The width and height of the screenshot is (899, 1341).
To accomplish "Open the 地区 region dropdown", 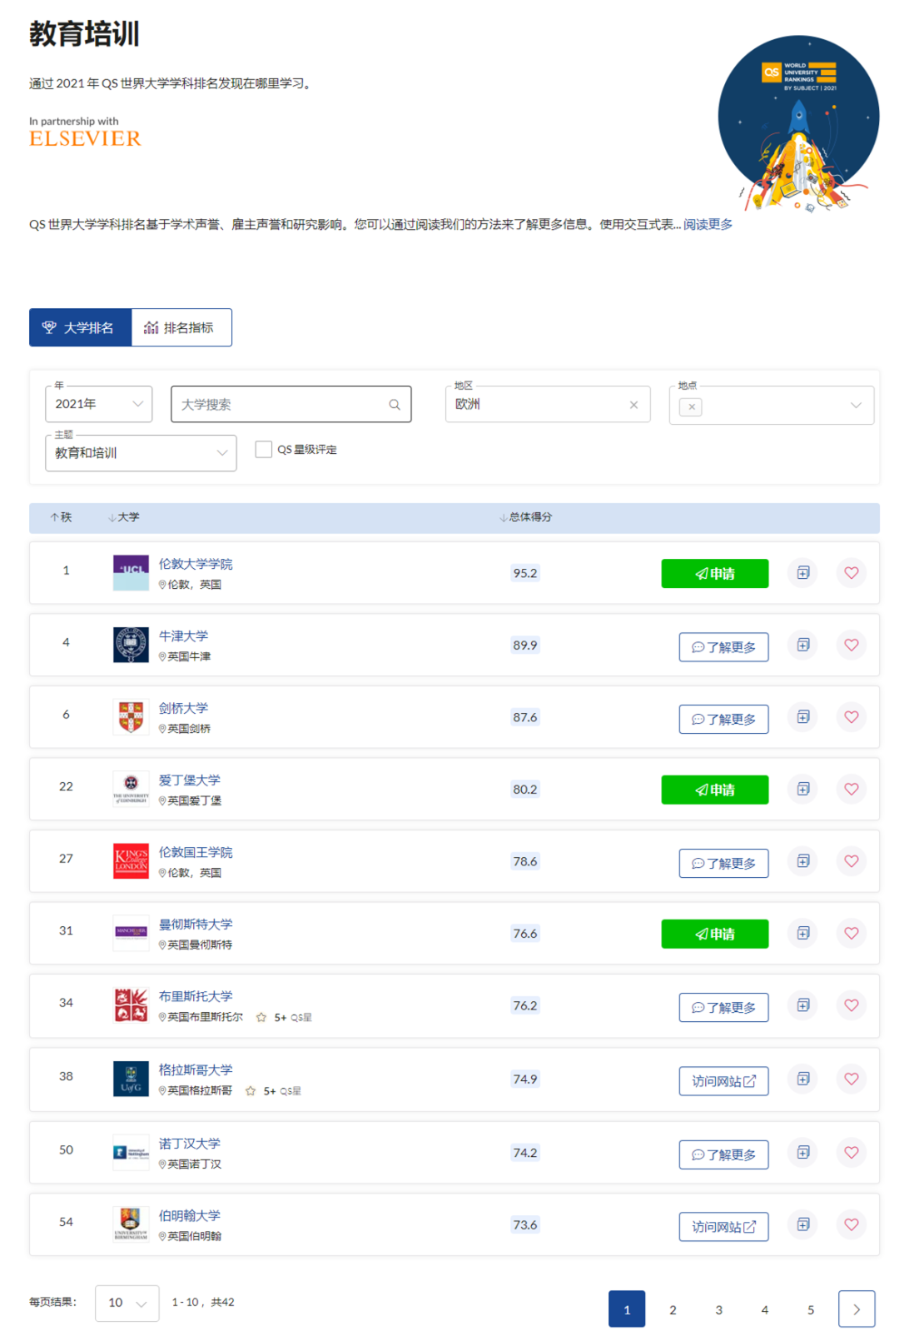I will [548, 404].
